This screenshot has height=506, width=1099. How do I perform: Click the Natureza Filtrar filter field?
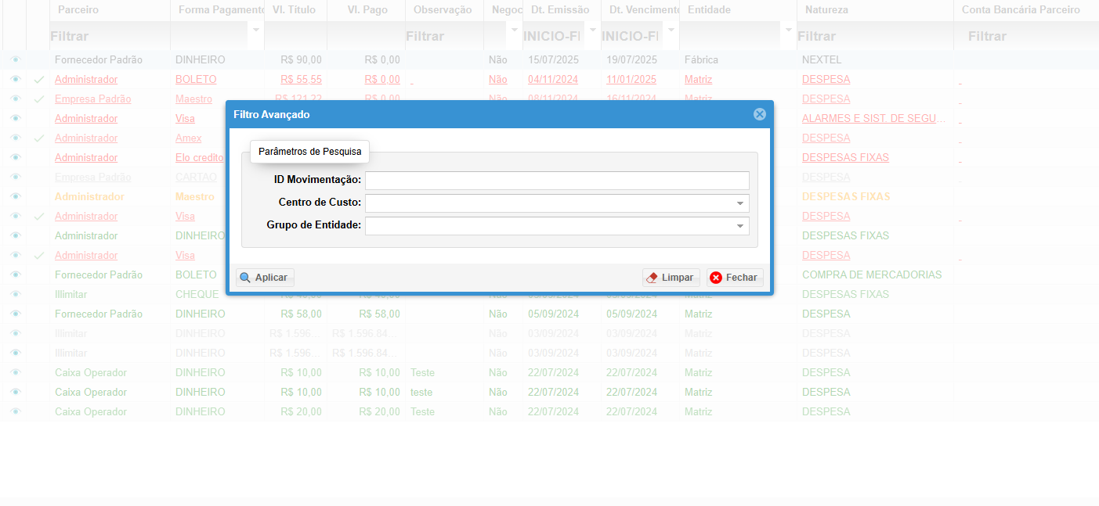click(875, 36)
